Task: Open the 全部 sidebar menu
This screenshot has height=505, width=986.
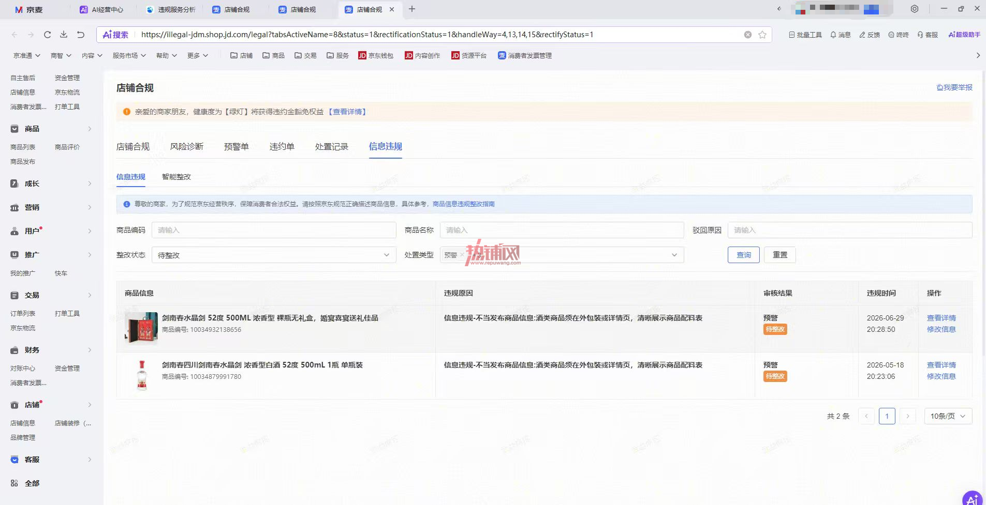Action: [25, 483]
